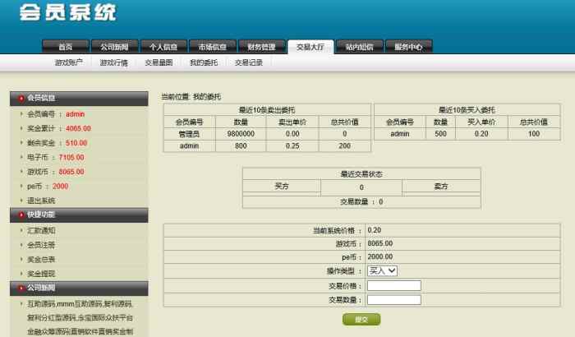Focus the 交易数量 input field
Screen dimensions: 575x337
pos(394,300)
